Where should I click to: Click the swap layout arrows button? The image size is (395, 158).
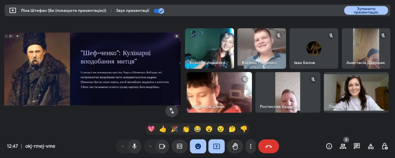(x=172, y=111)
